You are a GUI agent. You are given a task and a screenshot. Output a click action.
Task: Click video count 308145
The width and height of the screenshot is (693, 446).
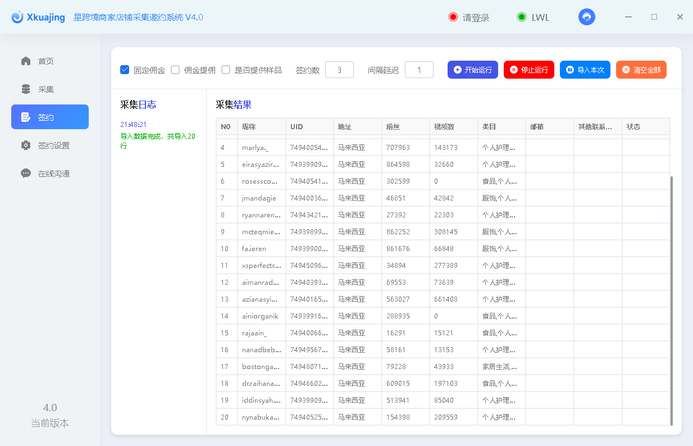pyautogui.click(x=446, y=232)
